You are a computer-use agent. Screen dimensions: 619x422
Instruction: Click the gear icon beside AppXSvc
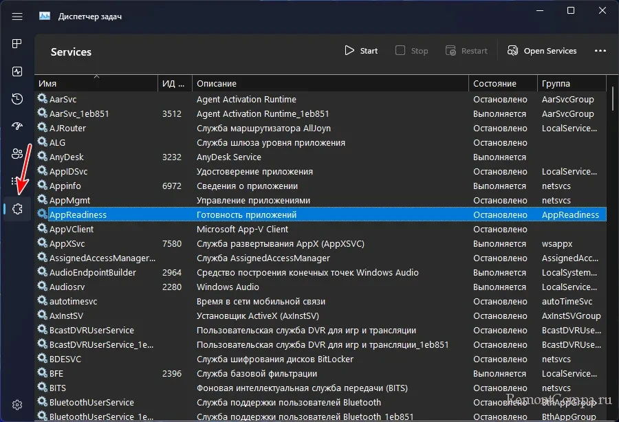coord(42,243)
